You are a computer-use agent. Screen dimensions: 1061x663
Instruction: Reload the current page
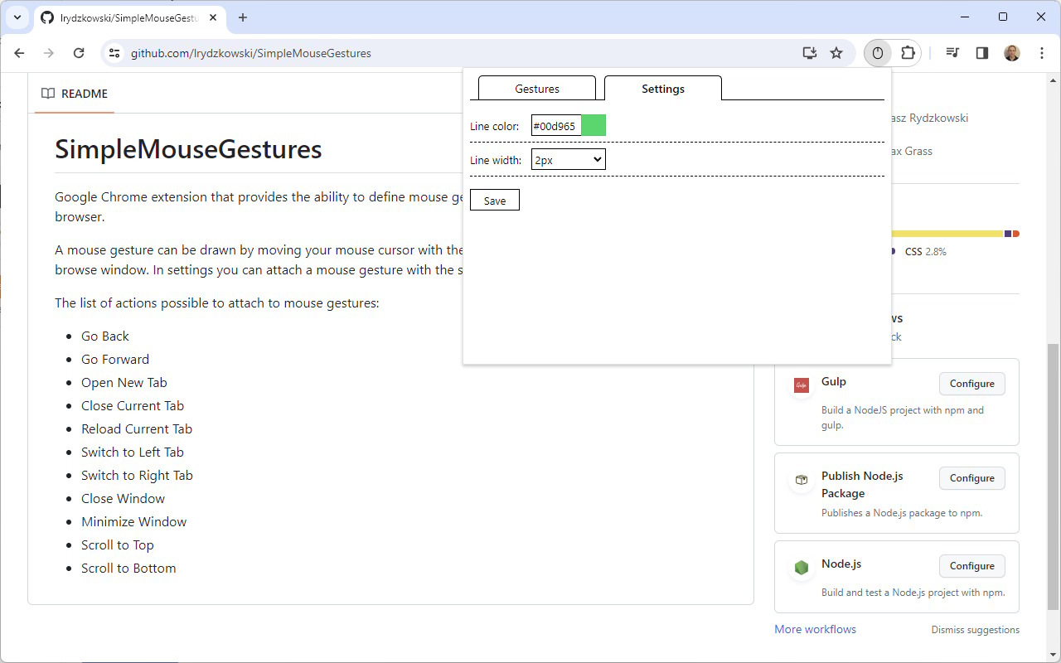point(79,53)
